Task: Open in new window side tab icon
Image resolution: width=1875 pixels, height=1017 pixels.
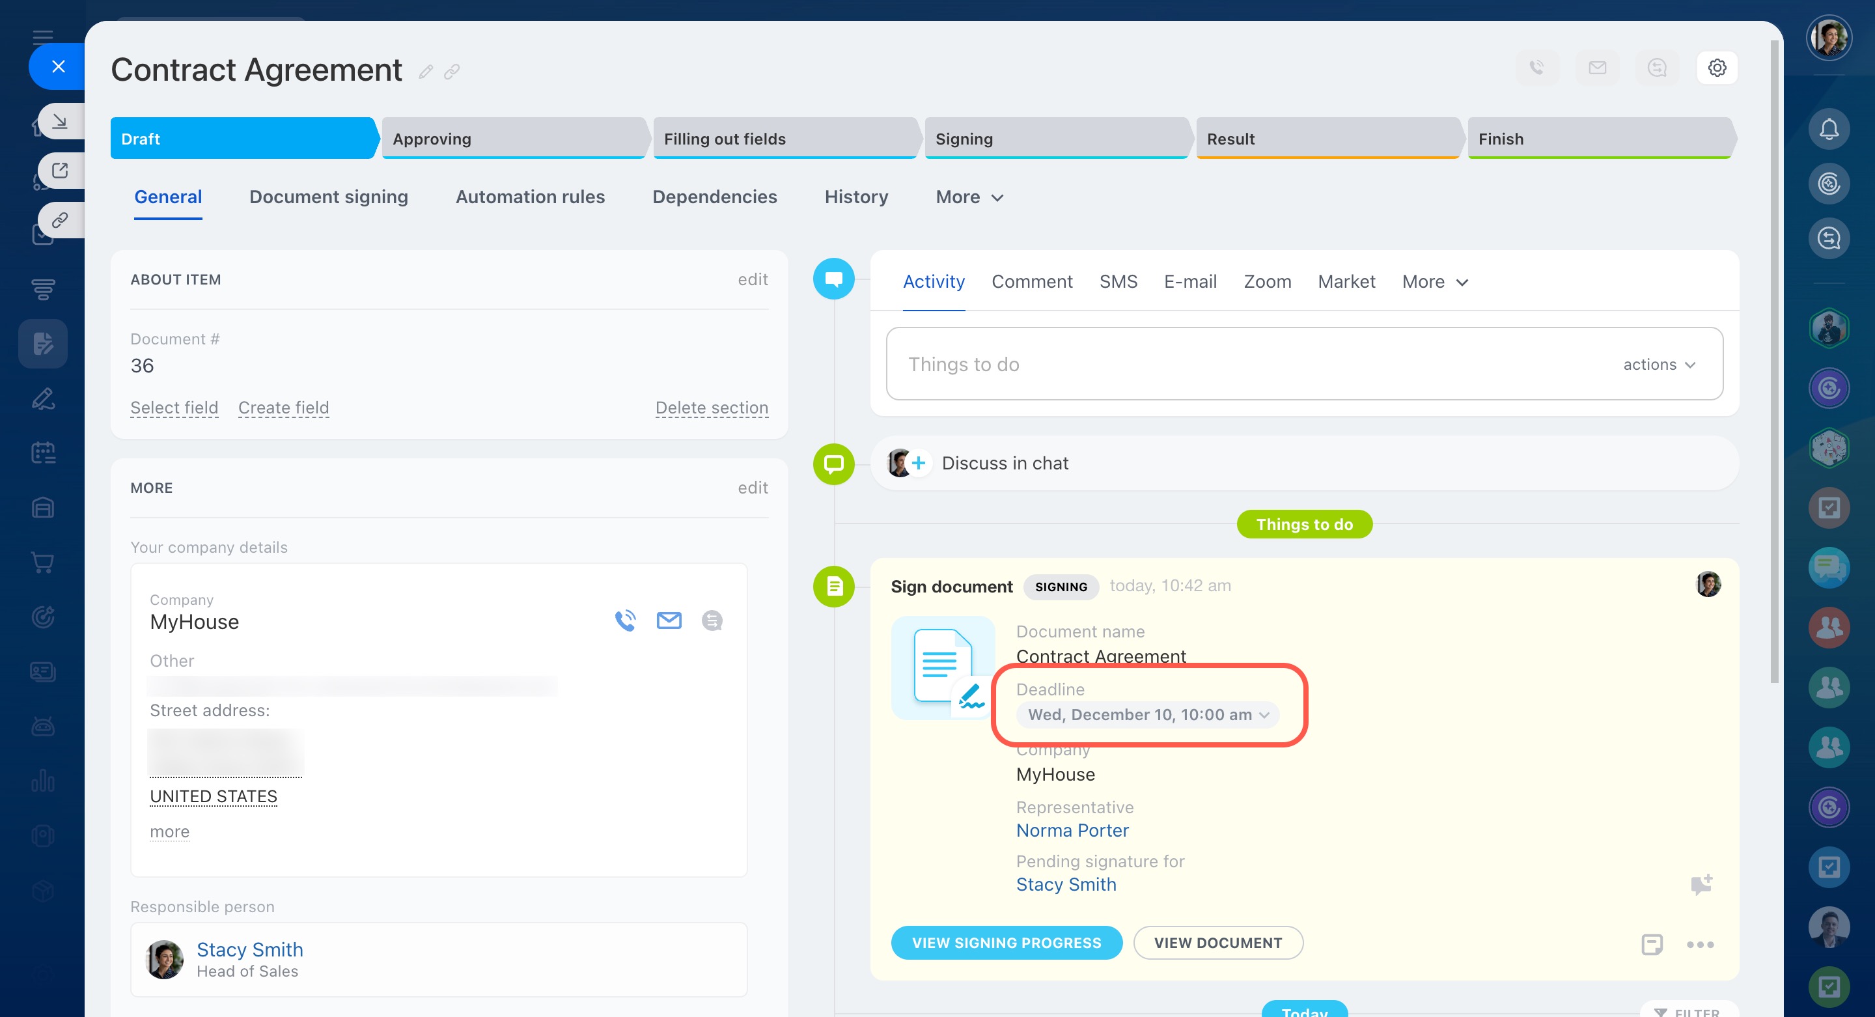Action: [61, 171]
